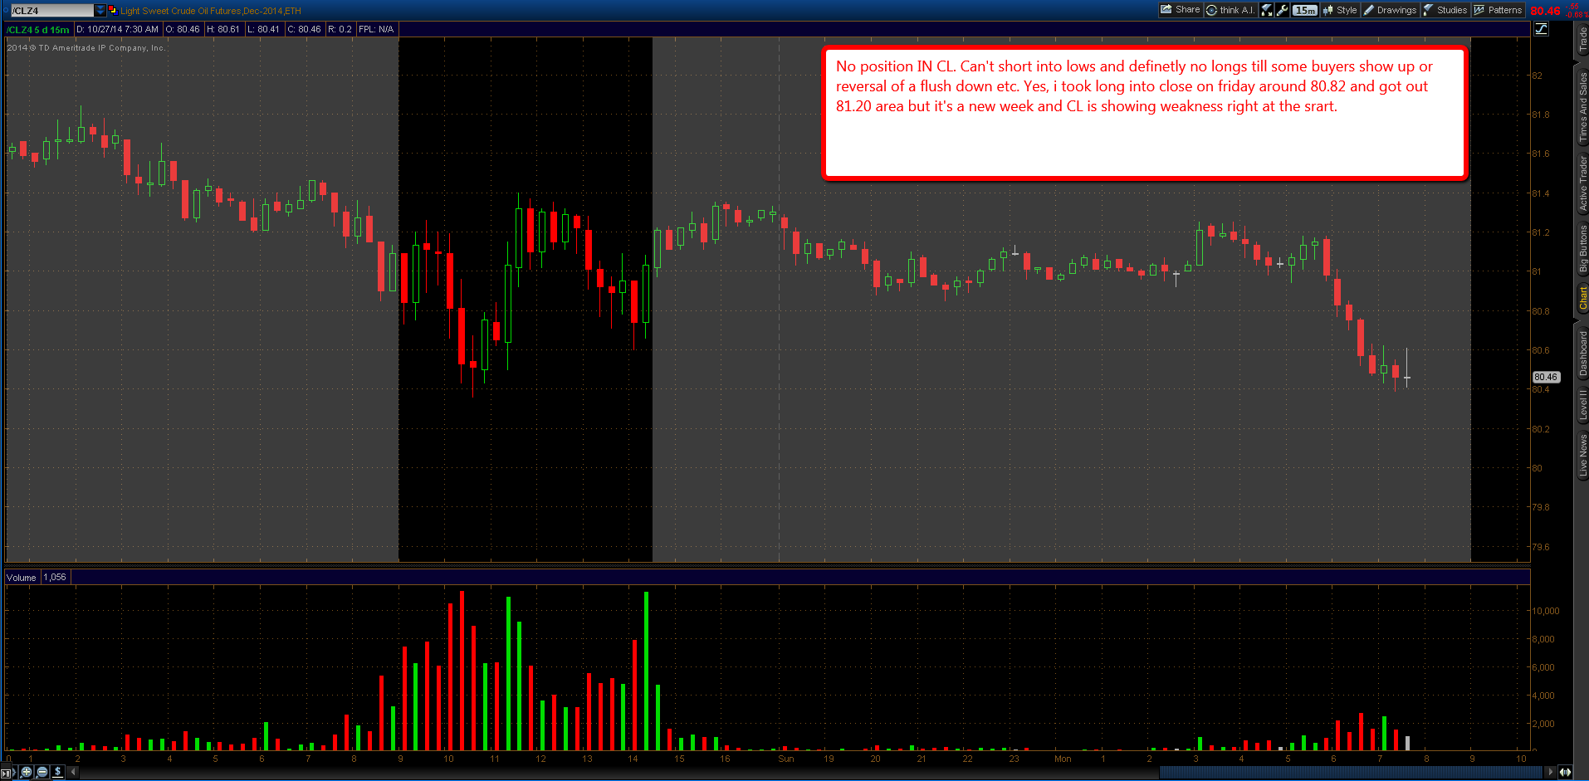Click the close price C: 80.46
The image size is (1589, 781).
click(x=305, y=29)
